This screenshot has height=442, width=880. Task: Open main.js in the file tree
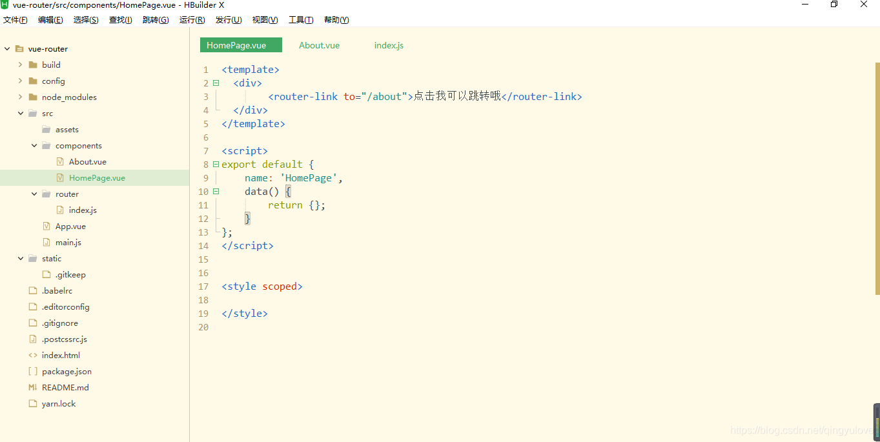68,242
